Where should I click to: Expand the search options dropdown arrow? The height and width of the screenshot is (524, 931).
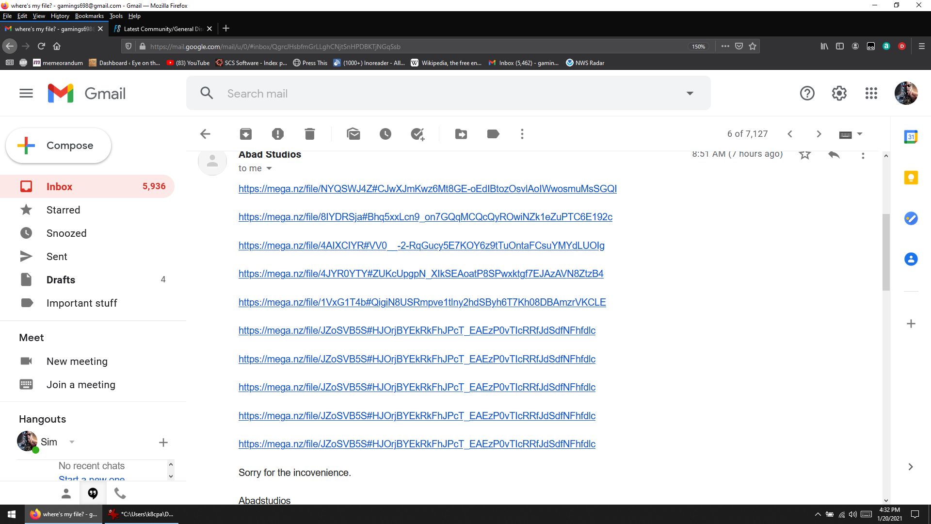[690, 93]
